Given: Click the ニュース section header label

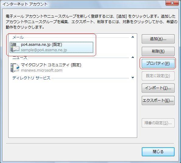Looking at the screenshot, I should click(x=20, y=58).
